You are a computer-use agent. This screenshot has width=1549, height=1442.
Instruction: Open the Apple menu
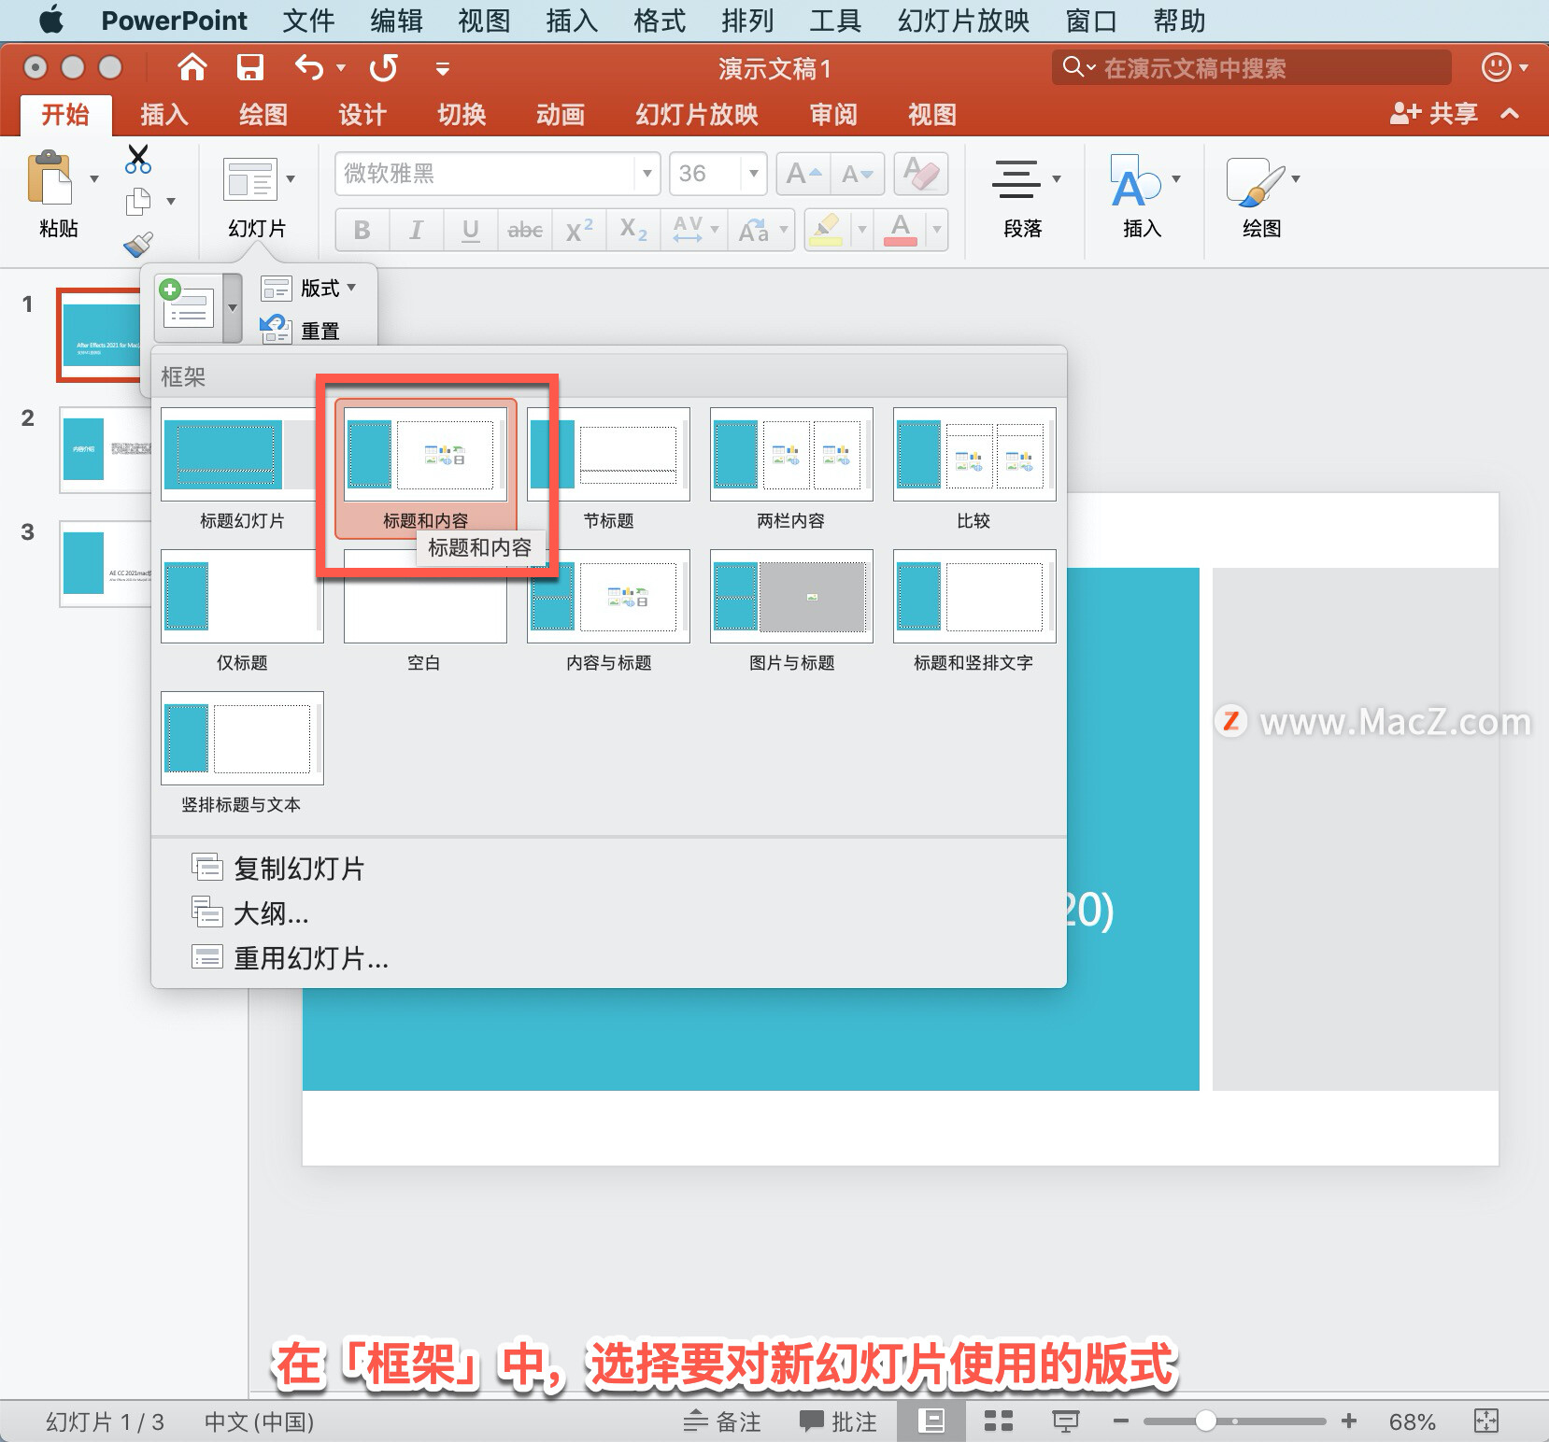pyautogui.click(x=52, y=21)
